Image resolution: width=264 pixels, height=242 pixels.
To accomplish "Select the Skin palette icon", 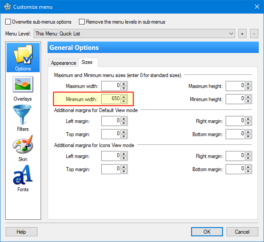I will [x=23, y=147].
